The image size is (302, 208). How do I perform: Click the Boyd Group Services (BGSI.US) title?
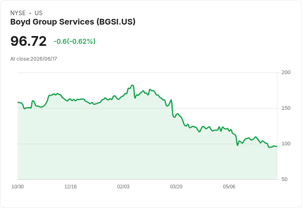coord(73,22)
